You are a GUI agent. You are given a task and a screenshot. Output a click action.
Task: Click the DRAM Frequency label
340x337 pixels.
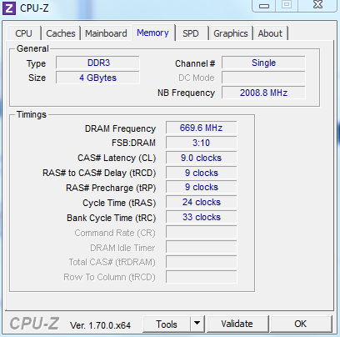(120, 128)
